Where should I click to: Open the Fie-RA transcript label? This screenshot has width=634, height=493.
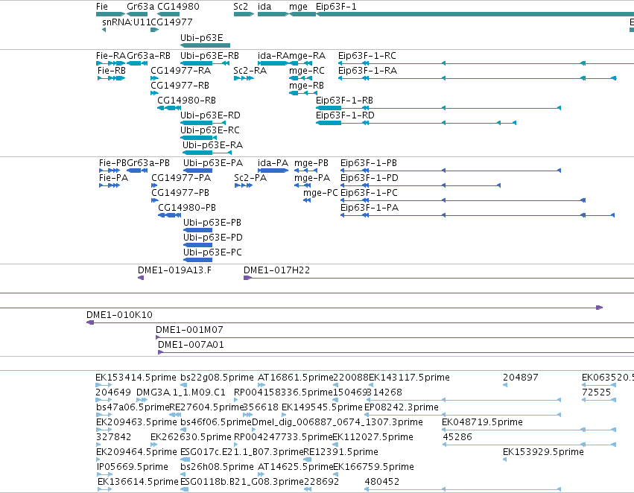click(x=111, y=55)
